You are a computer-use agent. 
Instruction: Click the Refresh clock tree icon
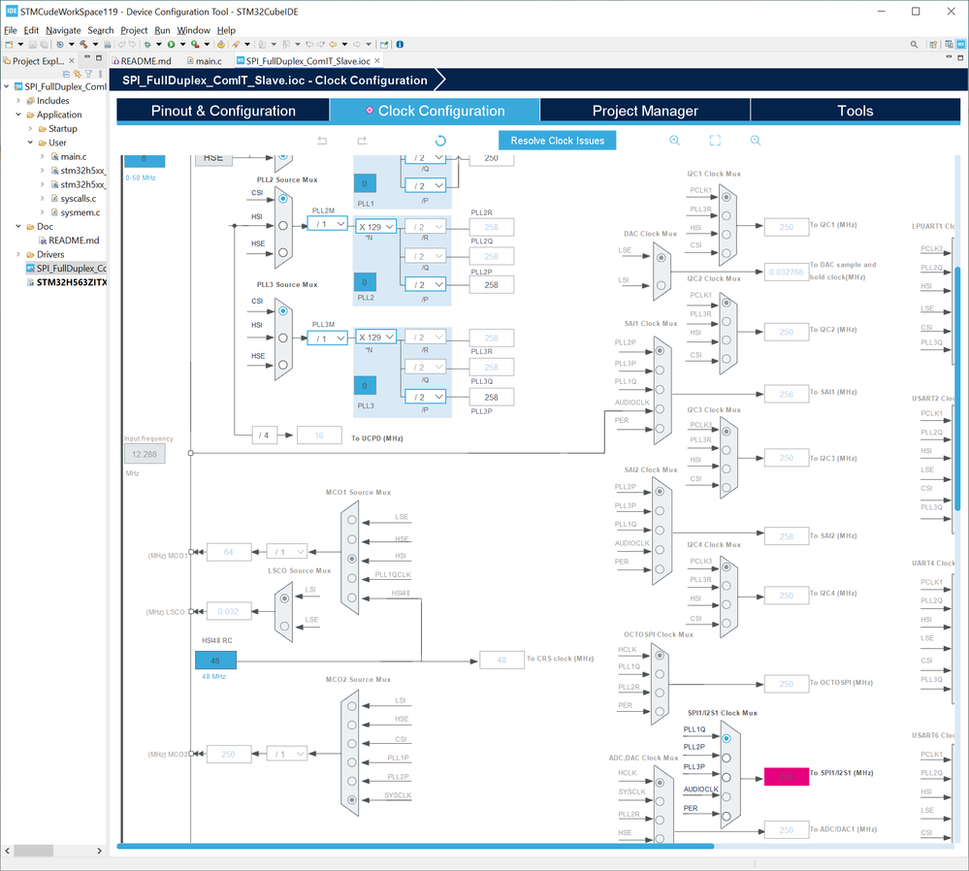pyautogui.click(x=440, y=141)
